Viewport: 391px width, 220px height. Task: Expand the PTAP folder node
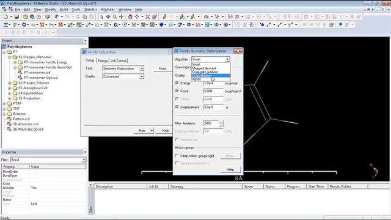click(4, 103)
